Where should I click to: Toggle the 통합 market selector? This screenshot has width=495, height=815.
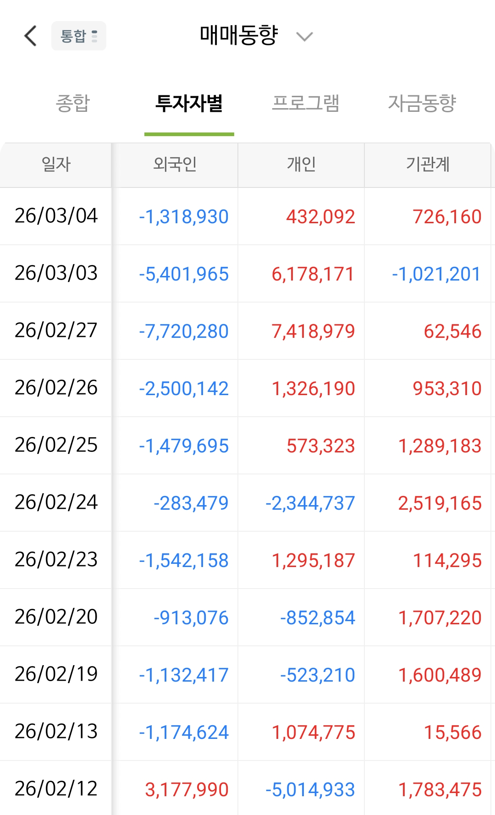click(79, 36)
